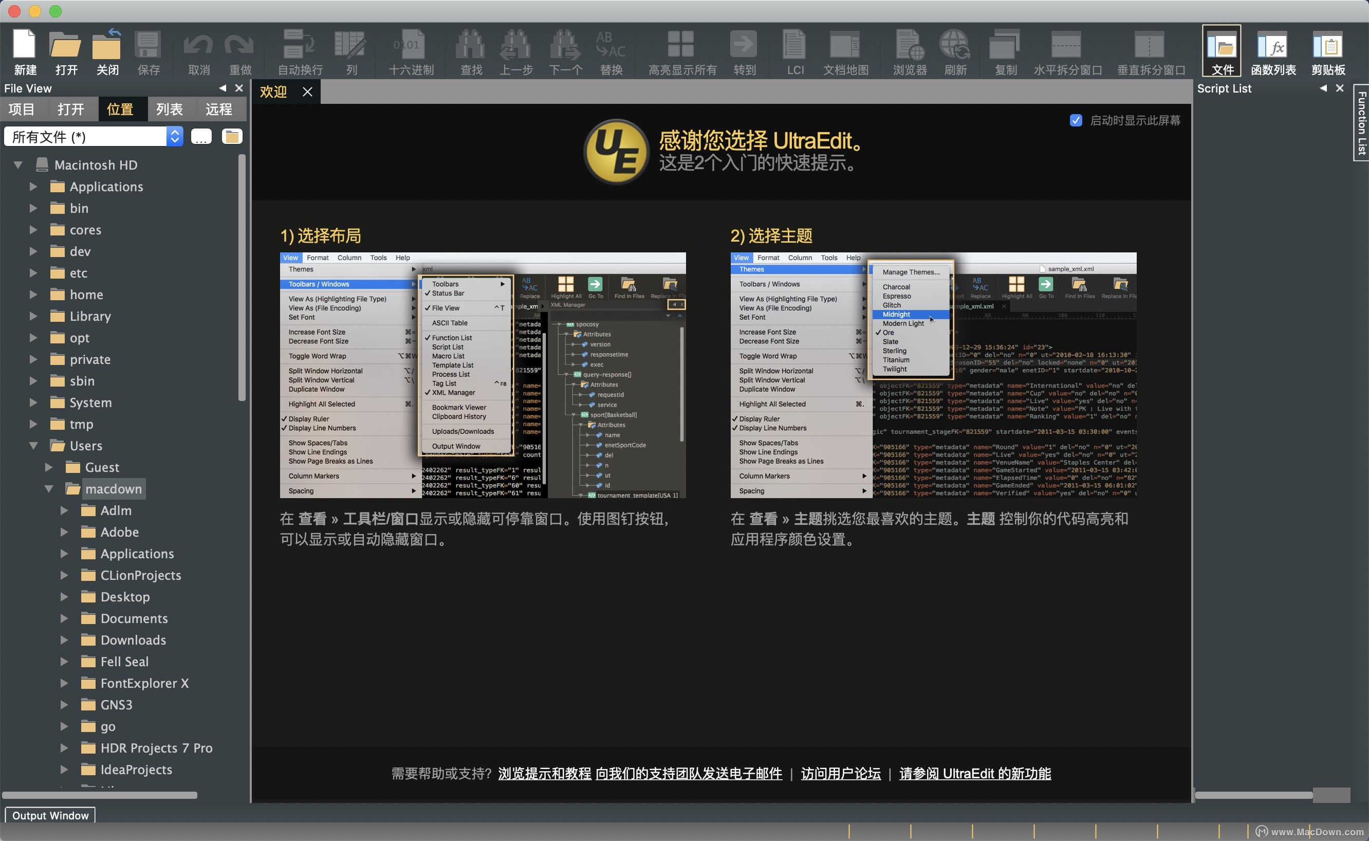Click the Script List horizontal scrollbar

1254,795
